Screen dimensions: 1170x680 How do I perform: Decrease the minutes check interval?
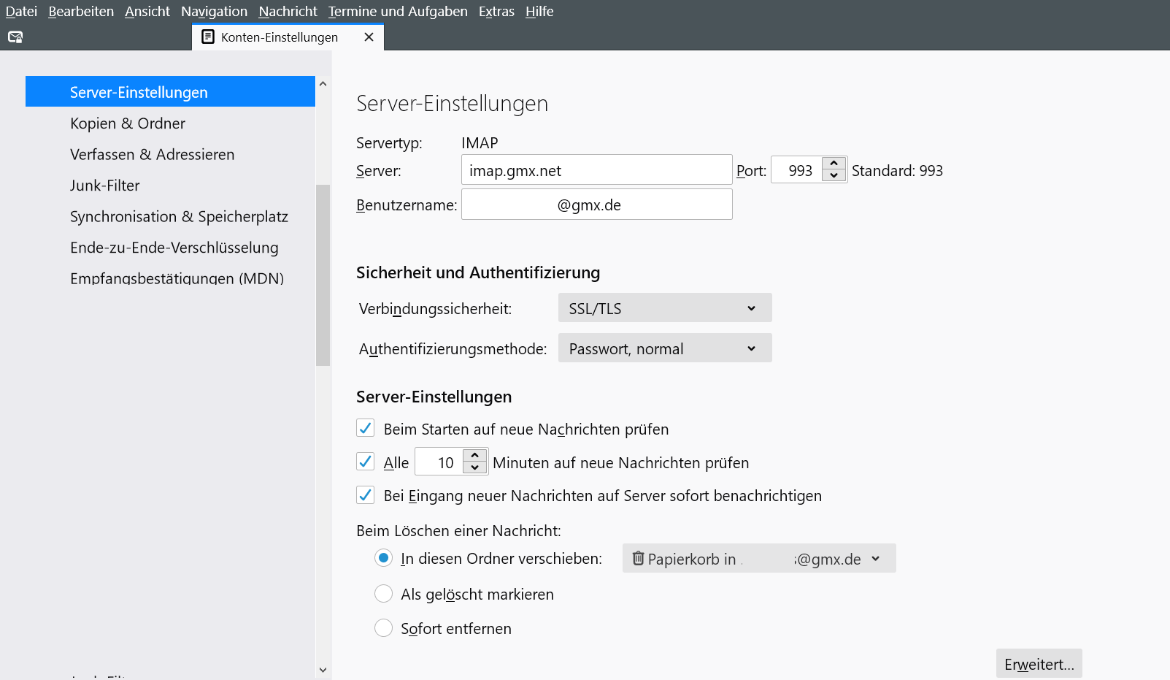pyautogui.click(x=474, y=468)
